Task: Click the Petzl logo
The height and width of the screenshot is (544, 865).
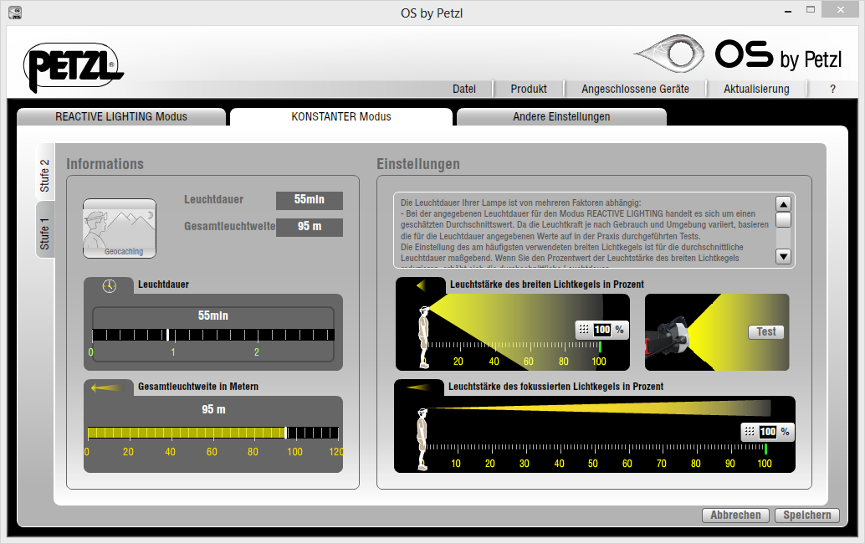Action: [x=74, y=67]
